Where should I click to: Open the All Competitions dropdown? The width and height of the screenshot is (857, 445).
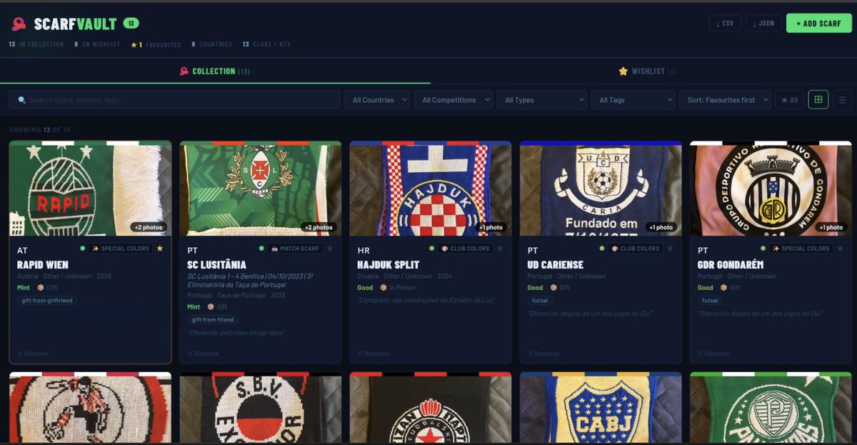pos(453,100)
